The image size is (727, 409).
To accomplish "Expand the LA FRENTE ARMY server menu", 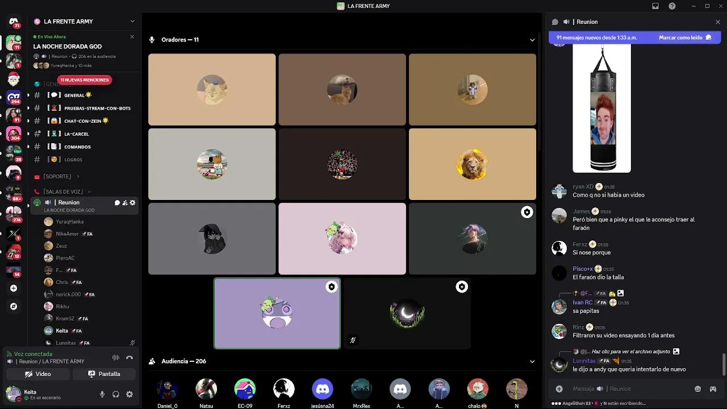I will tap(85, 22).
